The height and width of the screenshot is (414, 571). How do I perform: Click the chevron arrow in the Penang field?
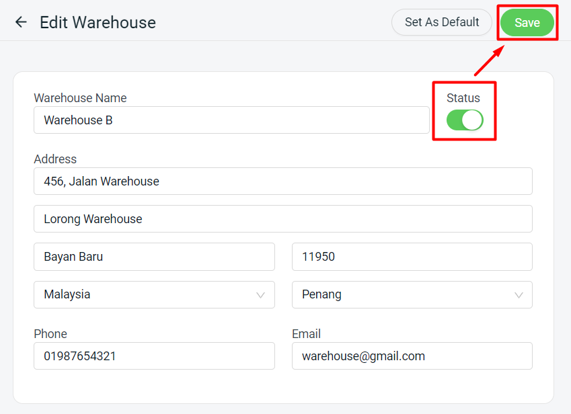point(519,295)
